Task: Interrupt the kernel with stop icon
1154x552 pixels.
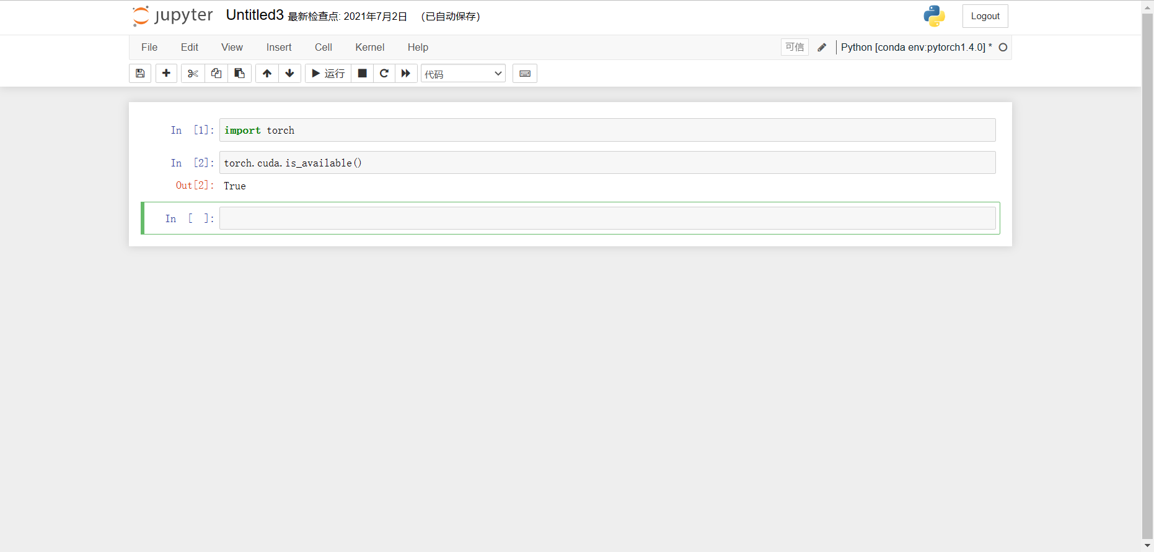Action: click(363, 74)
